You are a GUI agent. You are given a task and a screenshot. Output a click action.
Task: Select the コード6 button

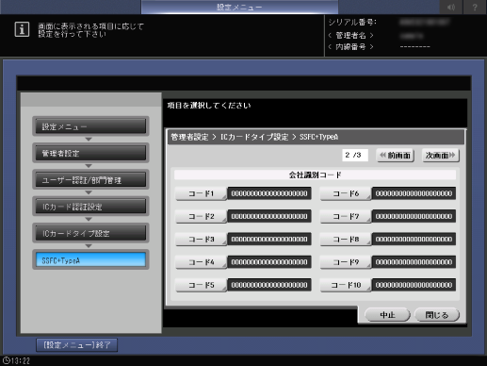tap(346, 193)
